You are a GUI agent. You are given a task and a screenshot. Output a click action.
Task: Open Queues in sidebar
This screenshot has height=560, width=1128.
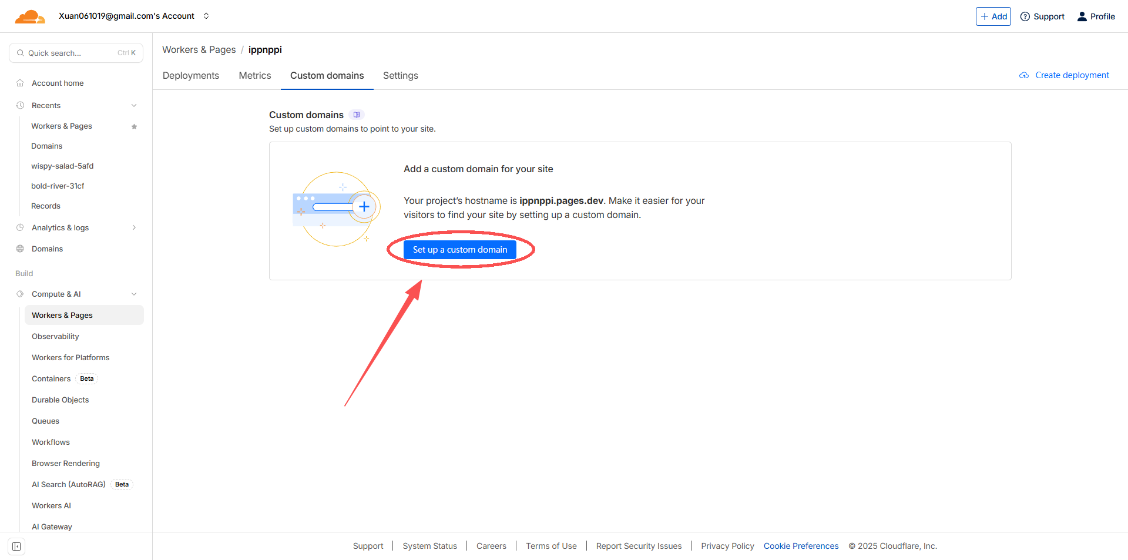tap(45, 421)
